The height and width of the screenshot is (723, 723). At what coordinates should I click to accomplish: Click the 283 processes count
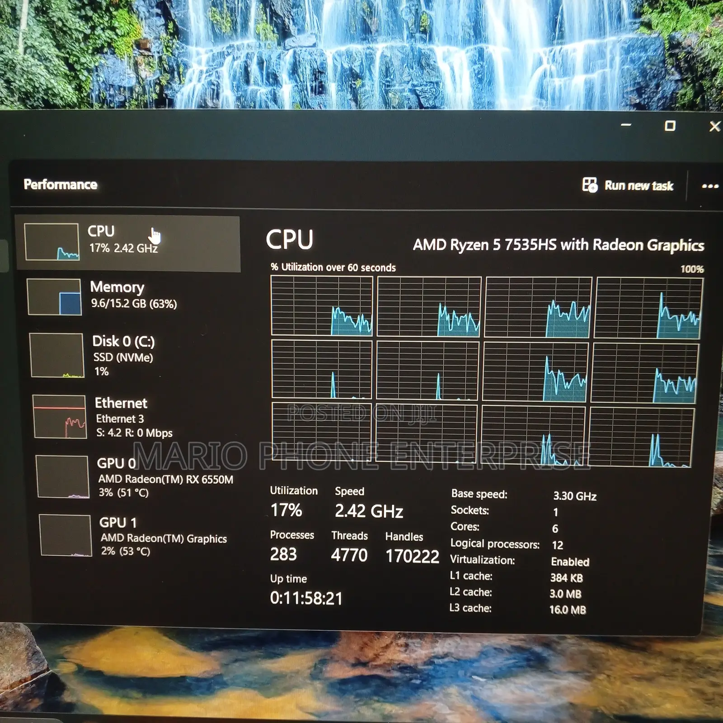click(x=283, y=554)
